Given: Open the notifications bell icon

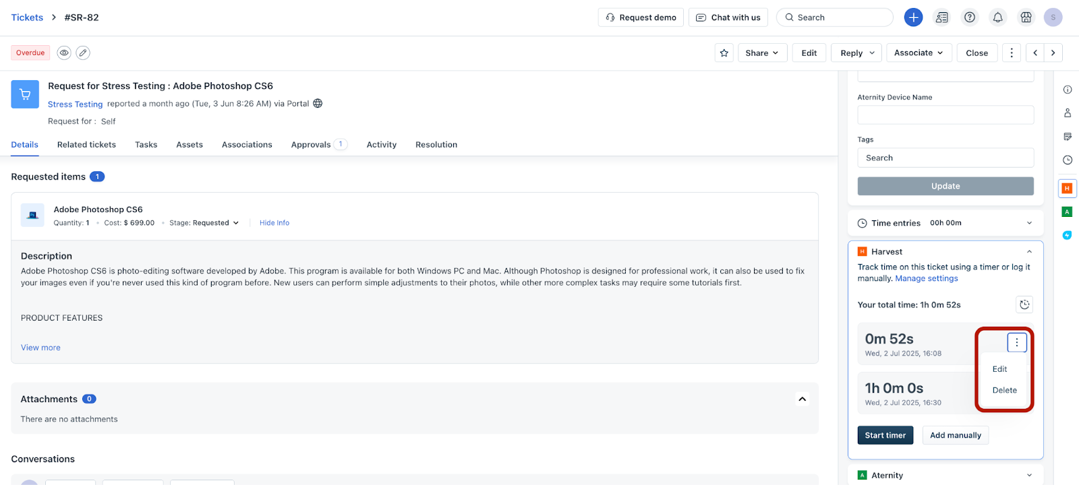Looking at the screenshot, I should click(997, 18).
